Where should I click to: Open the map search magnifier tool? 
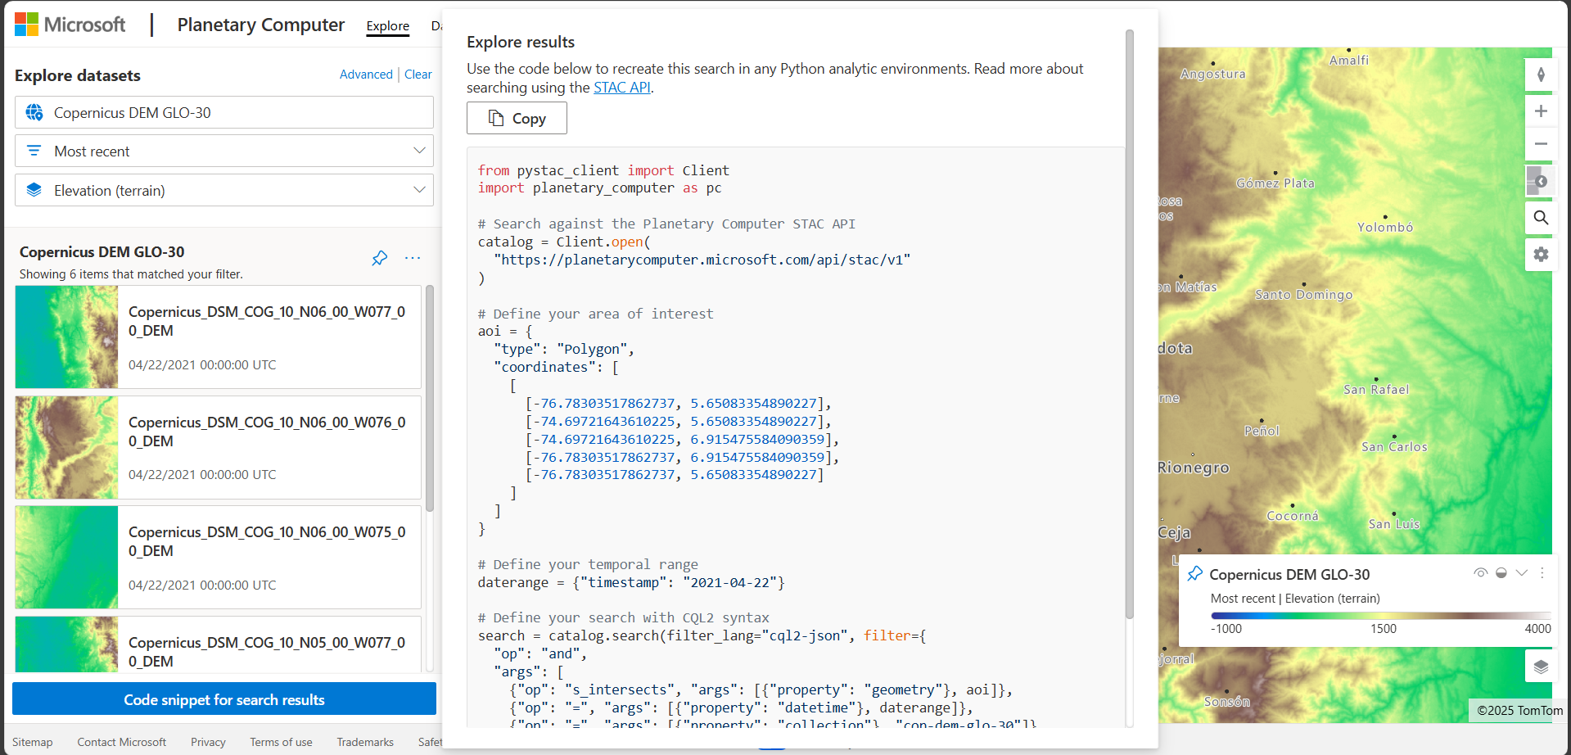click(1540, 218)
